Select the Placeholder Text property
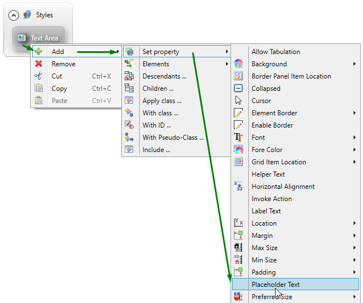Screen dimensions: 363x303 click(276, 285)
